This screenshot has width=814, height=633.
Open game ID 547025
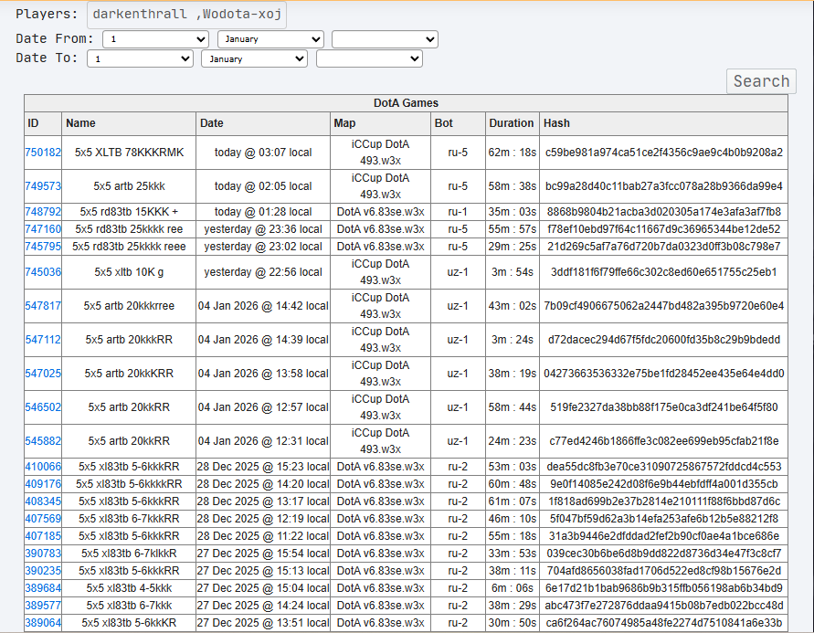(43, 373)
